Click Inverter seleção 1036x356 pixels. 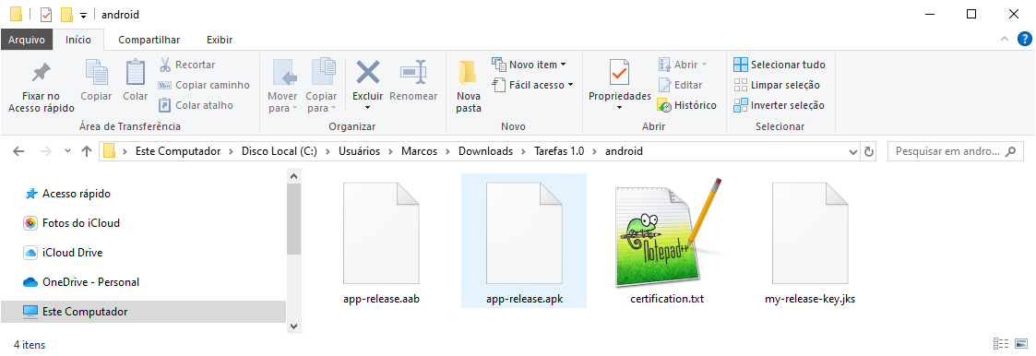click(x=779, y=105)
